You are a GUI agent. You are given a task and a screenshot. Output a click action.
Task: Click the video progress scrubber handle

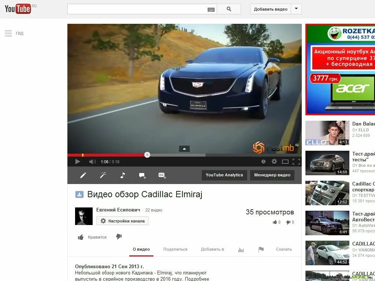tap(147, 155)
